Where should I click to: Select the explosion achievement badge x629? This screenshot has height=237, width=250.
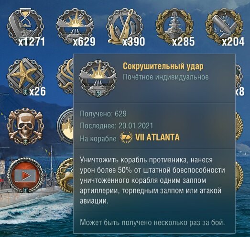point(75,27)
